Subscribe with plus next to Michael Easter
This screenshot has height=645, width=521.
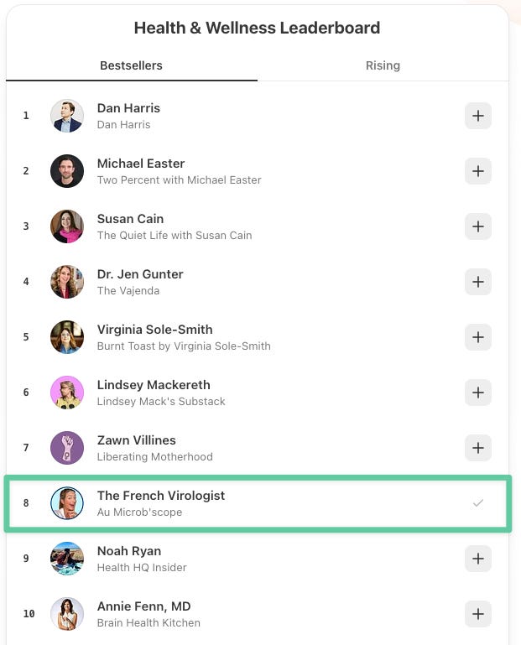477,171
